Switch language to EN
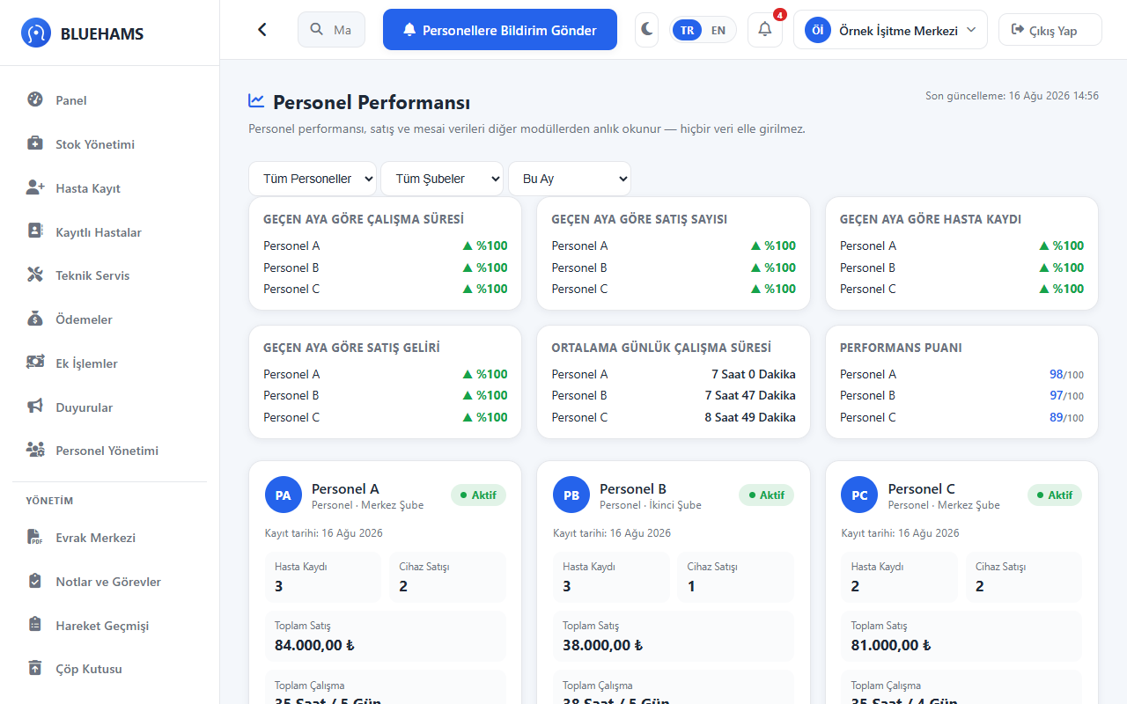Viewport: 1127px width, 704px height. click(718, 30)
